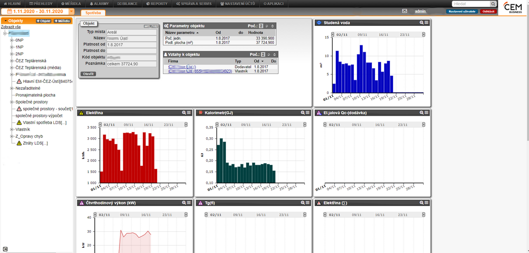Open the El.jalová Qc-(dodávka) chart menu
Image resolution: width=529 pixels, height=253 pixels.
click(x=426, y=113)
